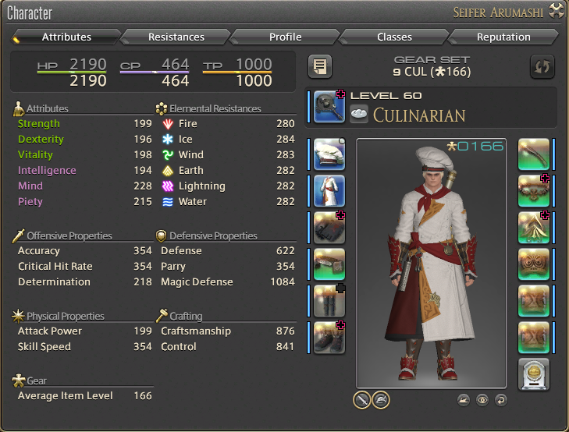Toggle headgear visibility round button

coord(381,400)
